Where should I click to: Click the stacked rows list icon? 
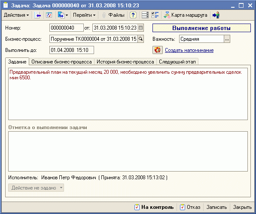145,15
